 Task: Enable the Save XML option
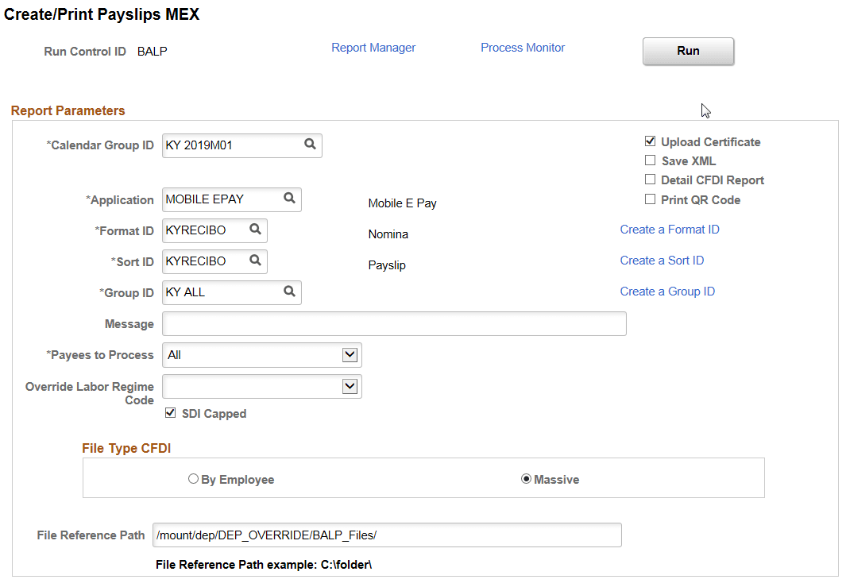[650, 160]
